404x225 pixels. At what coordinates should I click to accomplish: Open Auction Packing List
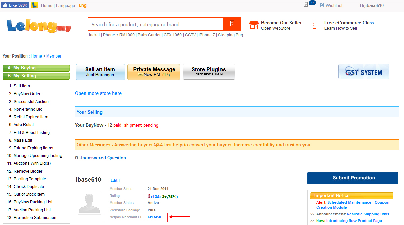point(33,210)
